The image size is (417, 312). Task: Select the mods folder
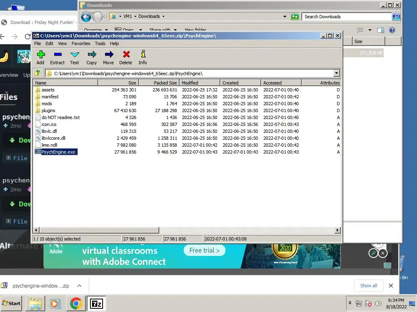(x=46, y=104)
